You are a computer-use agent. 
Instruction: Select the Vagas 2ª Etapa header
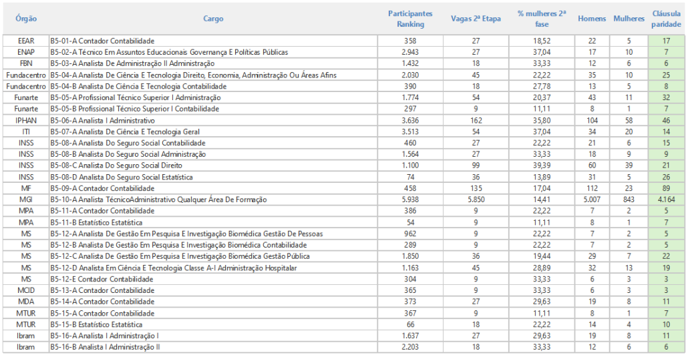476,19
